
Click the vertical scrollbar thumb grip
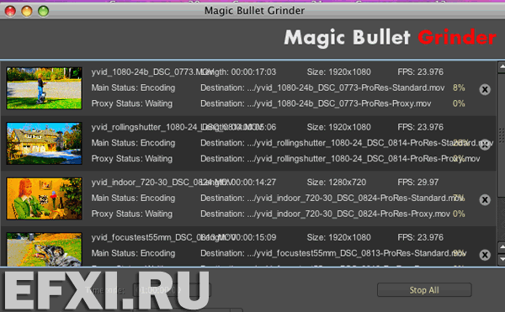point(502,135)
